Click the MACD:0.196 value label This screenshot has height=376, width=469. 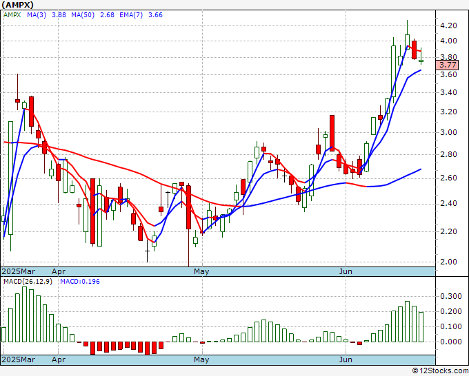click(x=80, y=282)
